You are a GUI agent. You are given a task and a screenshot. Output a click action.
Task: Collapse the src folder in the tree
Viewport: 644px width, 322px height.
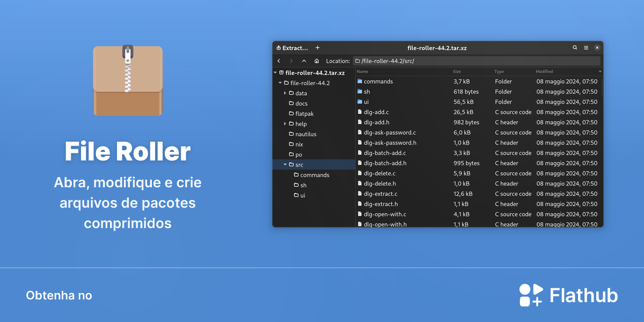point(285,165)
